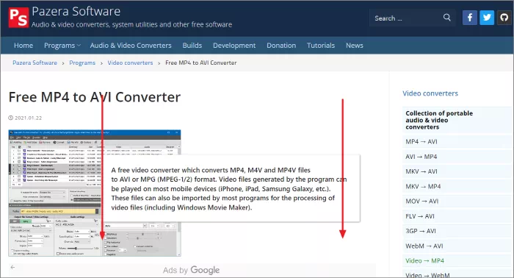Select FLV → AVI sidebar link
Viewport: 514px width, 278px height.
pos(420,216)
